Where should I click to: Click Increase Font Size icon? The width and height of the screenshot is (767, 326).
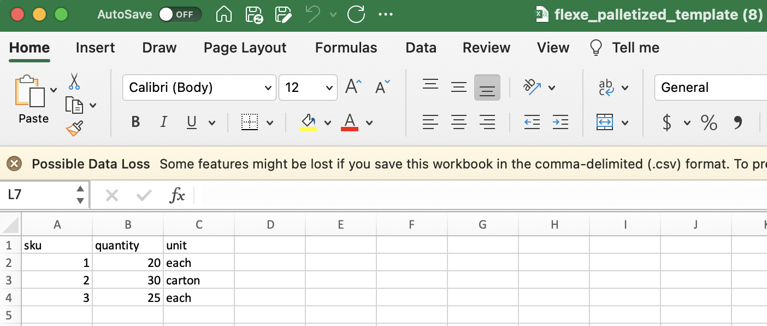coord(353,87)
